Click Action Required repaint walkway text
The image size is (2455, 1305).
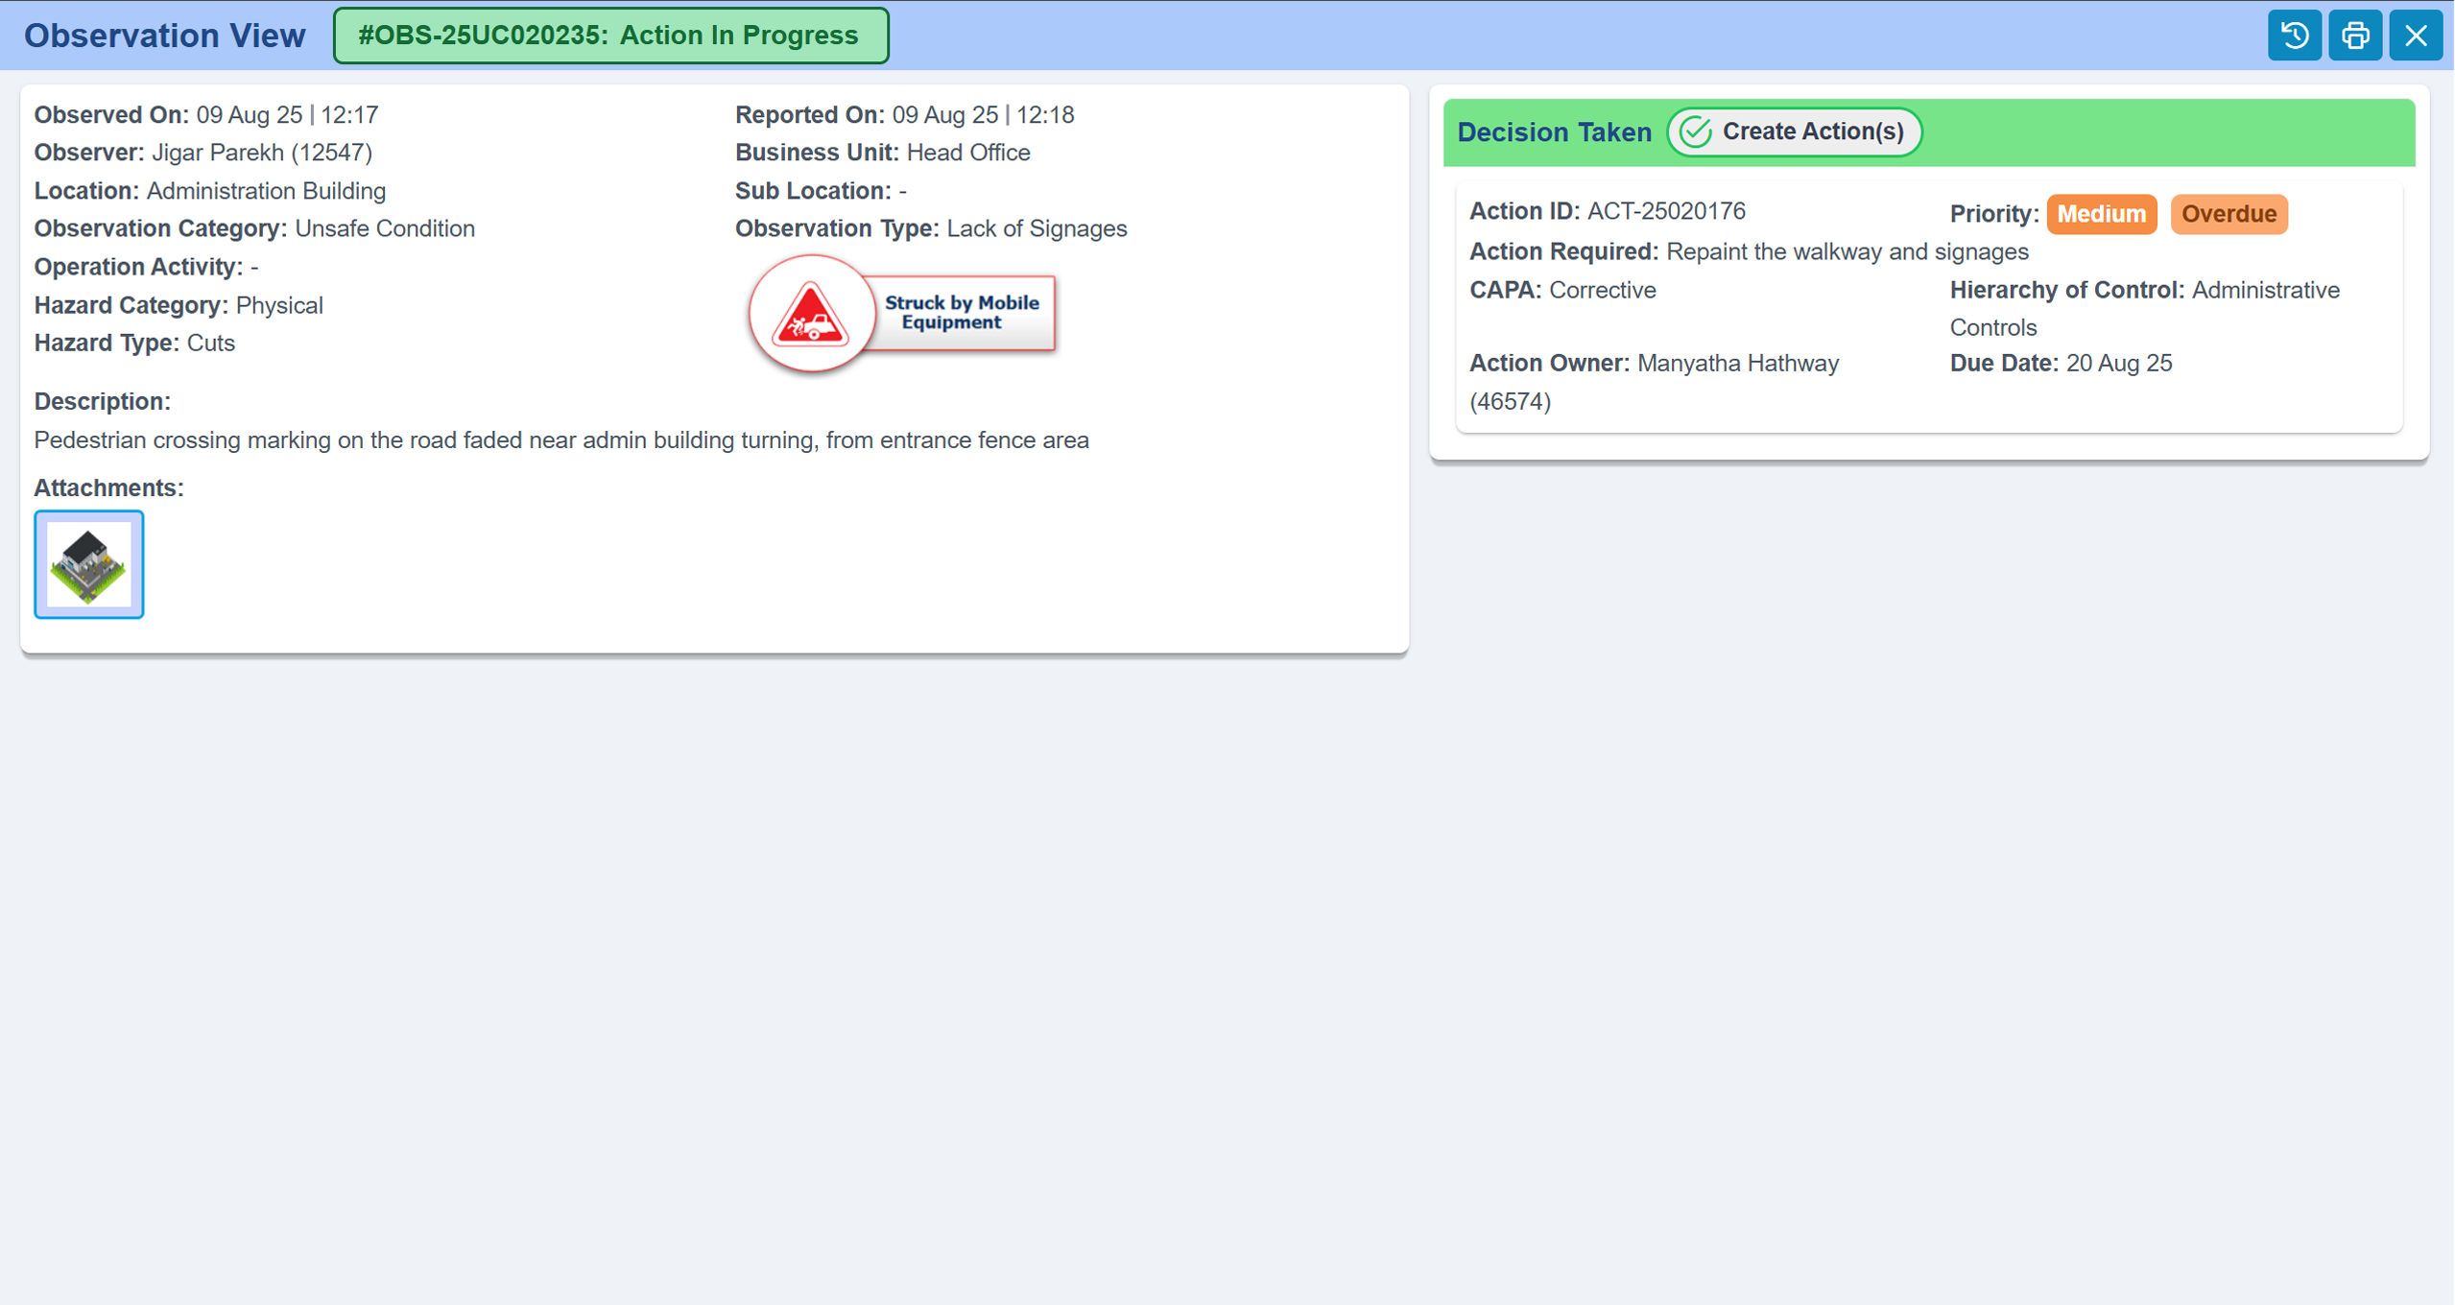(1847, 251)
